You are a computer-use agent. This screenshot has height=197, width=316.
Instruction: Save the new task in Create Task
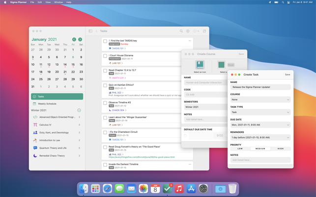287,74
